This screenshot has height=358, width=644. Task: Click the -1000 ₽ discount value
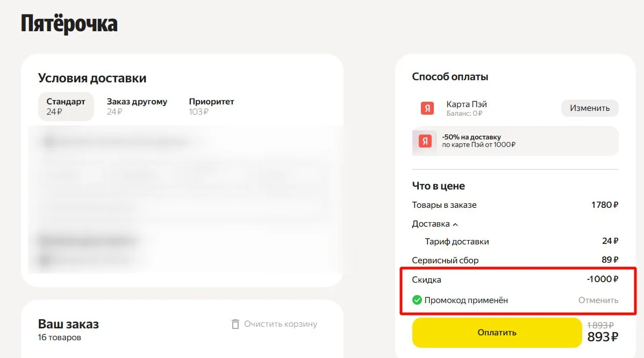tap(603, 279)
